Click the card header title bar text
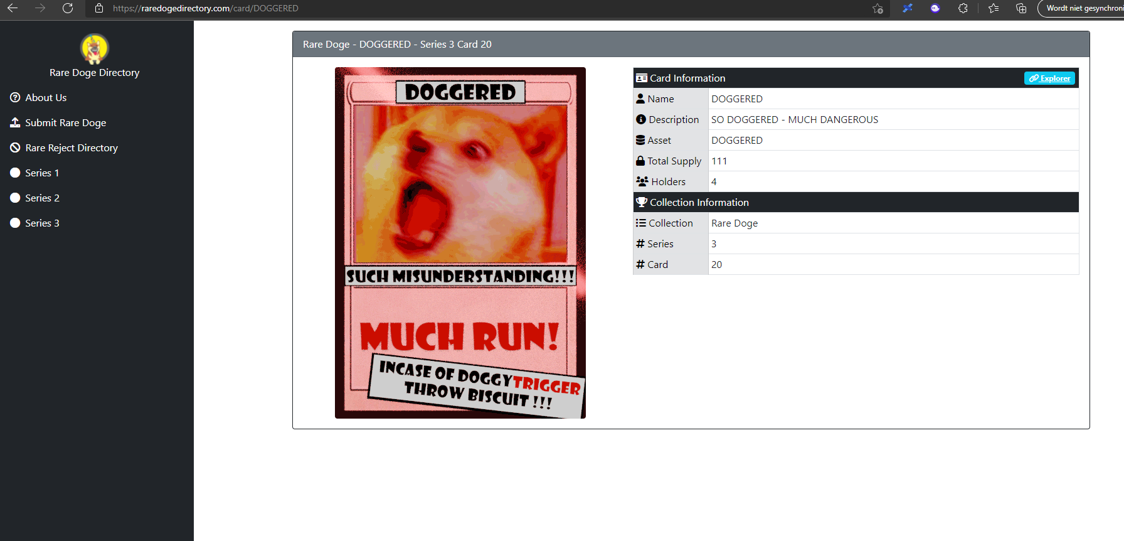The image size is (1124, 541). click(397, 44)
